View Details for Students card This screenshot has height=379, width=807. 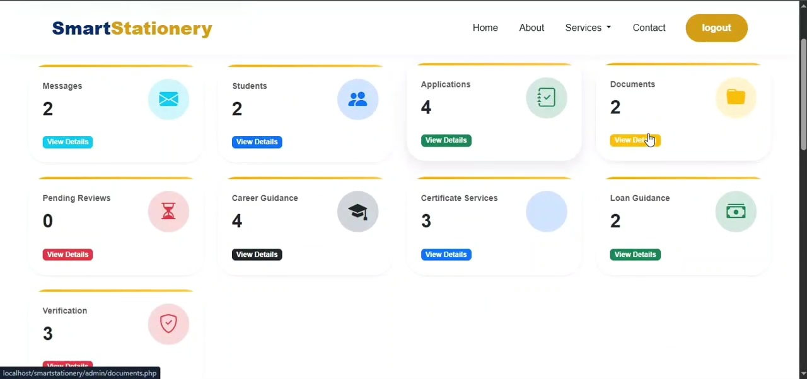[257, 142]
